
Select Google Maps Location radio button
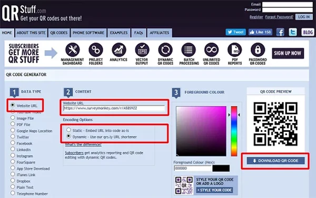[13, 130]
